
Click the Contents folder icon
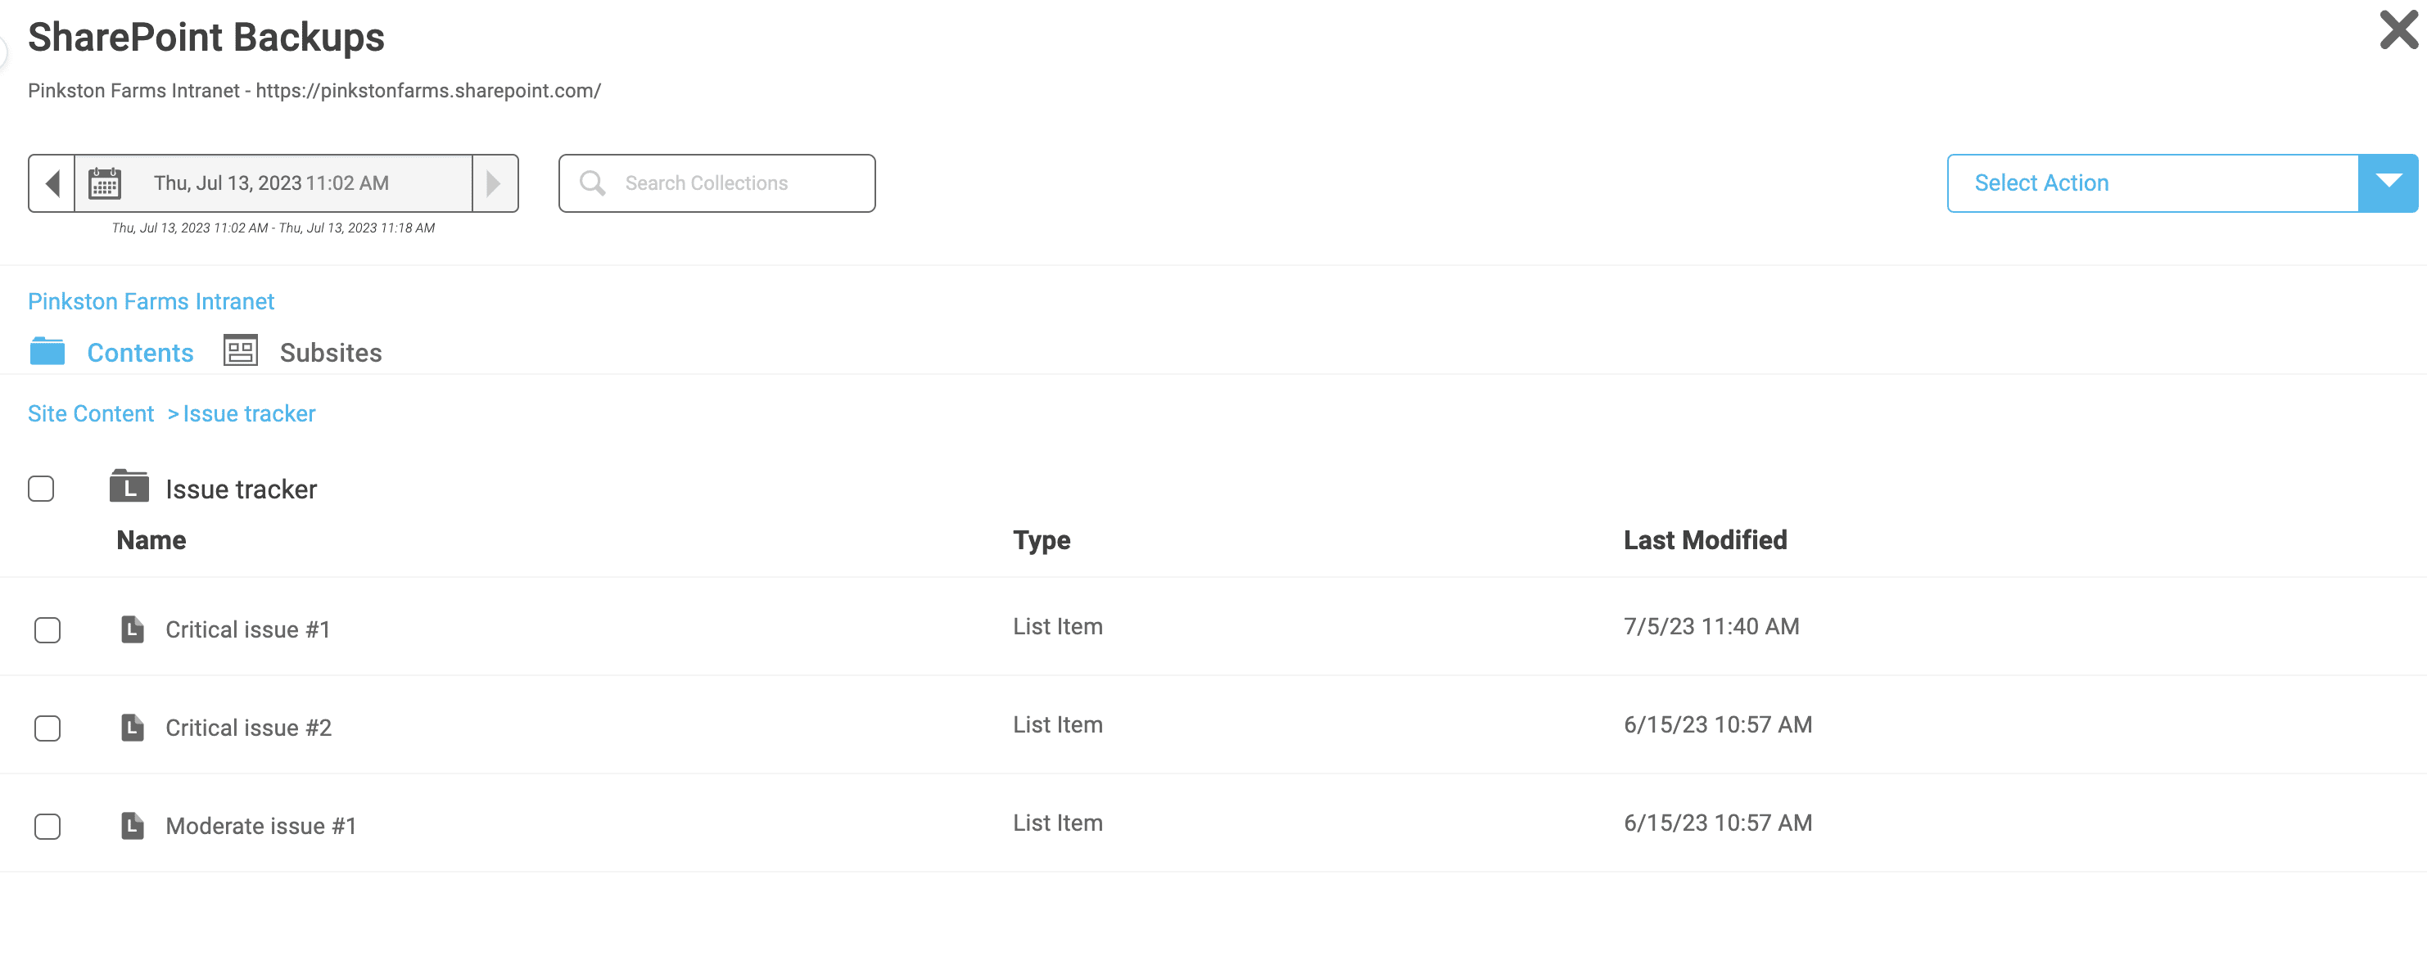[47, 351]
